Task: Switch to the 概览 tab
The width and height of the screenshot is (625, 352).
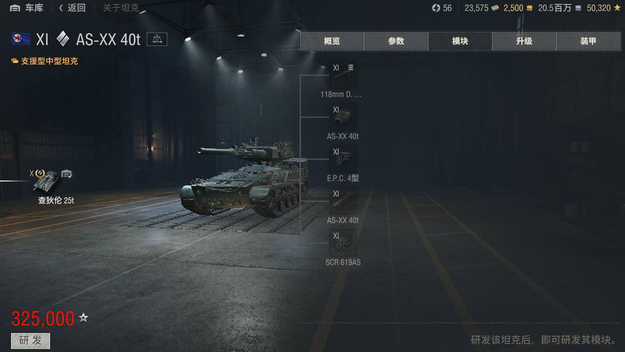Action: click(x=332, y=41)
